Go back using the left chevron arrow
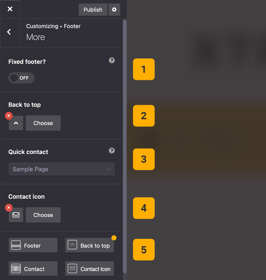Screen dimensions: 266x280 [9, 32]
